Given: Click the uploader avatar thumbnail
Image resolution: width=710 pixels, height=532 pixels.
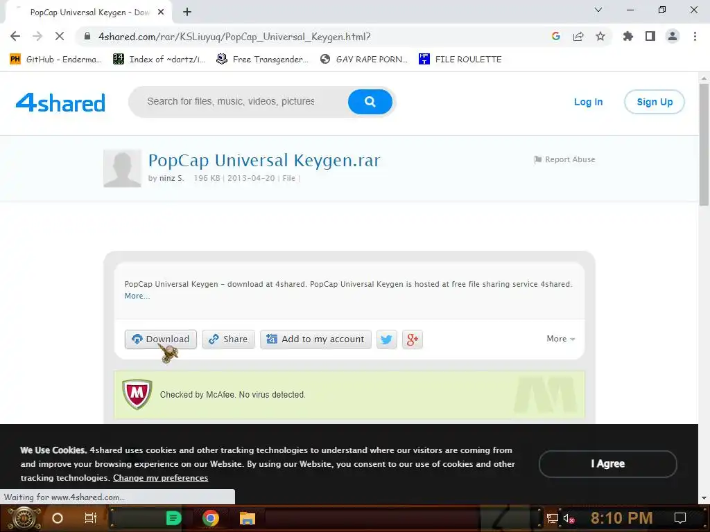Looking at the screenshot, I should (x=122, y=168).
